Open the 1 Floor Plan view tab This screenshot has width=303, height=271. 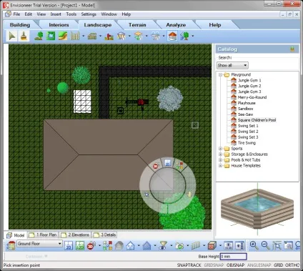tap(44, 235)
